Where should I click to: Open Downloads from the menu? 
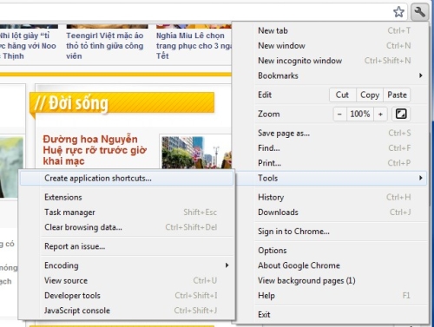coord(340,213)
